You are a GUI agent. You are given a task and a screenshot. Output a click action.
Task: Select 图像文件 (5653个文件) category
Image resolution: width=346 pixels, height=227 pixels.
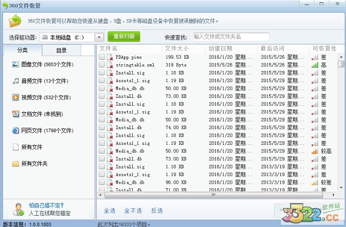(43, 65)
